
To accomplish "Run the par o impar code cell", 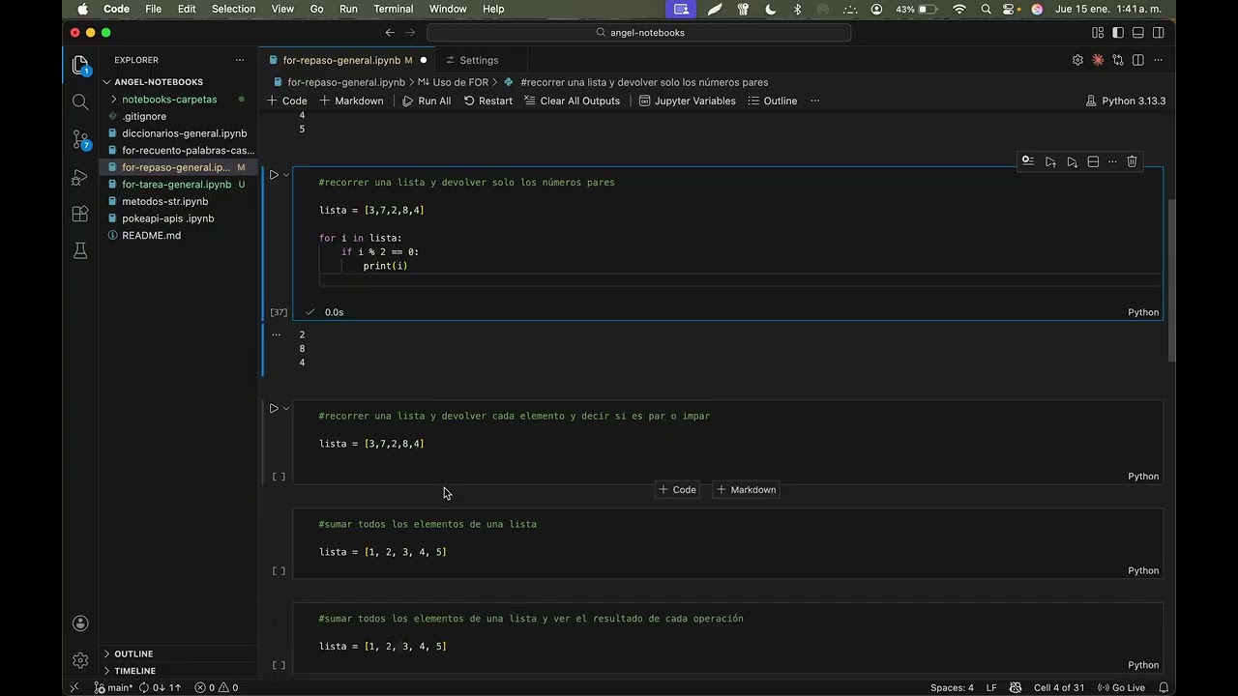I will (x=274, y=409).
